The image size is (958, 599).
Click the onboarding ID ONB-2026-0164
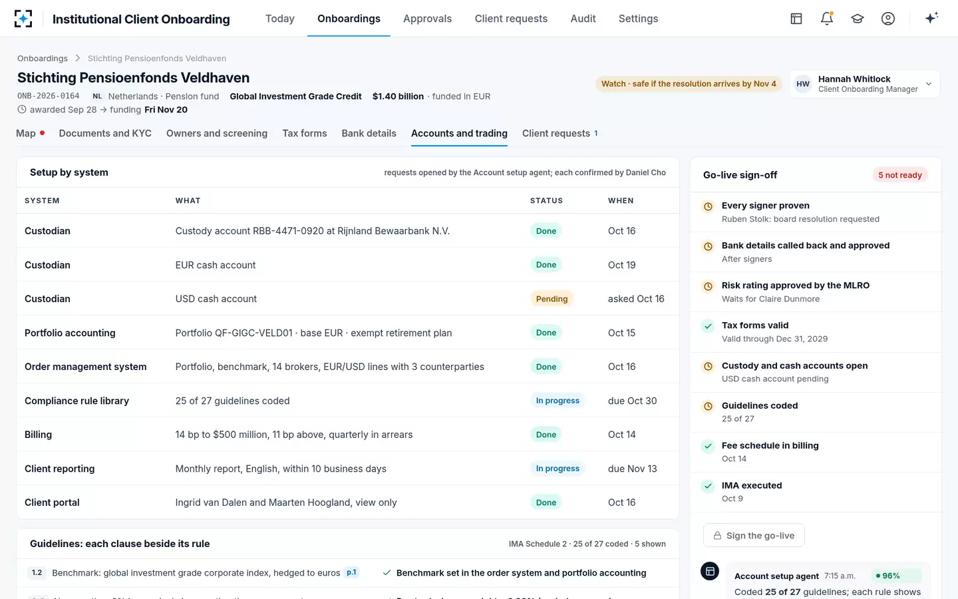pyautogui.click(x=49, y=96)
